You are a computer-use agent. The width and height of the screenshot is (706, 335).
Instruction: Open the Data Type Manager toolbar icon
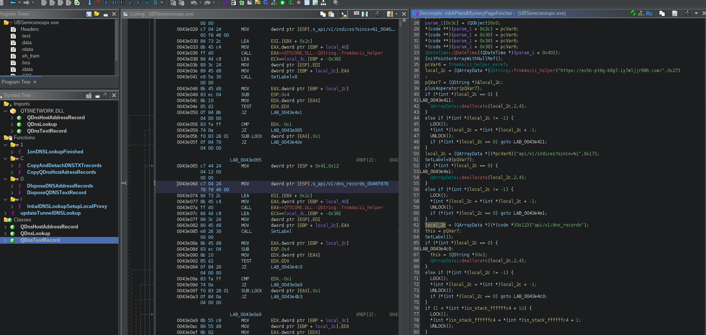click(257, 3)
